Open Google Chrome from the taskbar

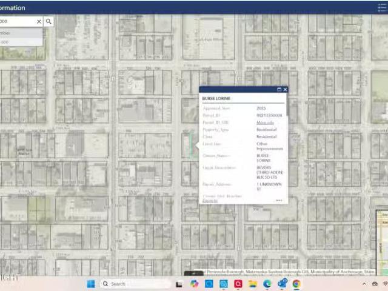click(x=296, y=284)
